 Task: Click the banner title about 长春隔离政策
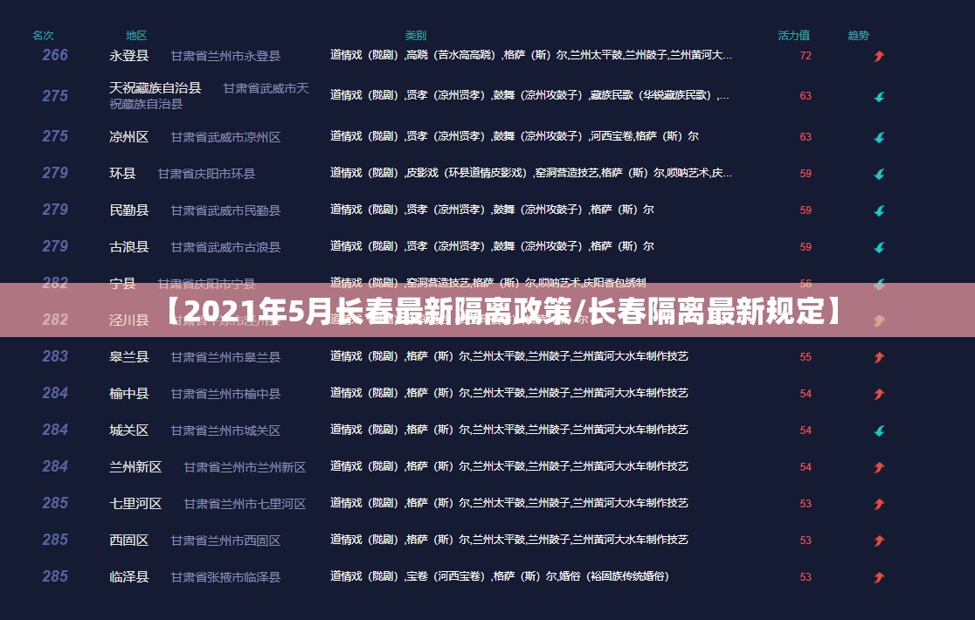point(505,310)
